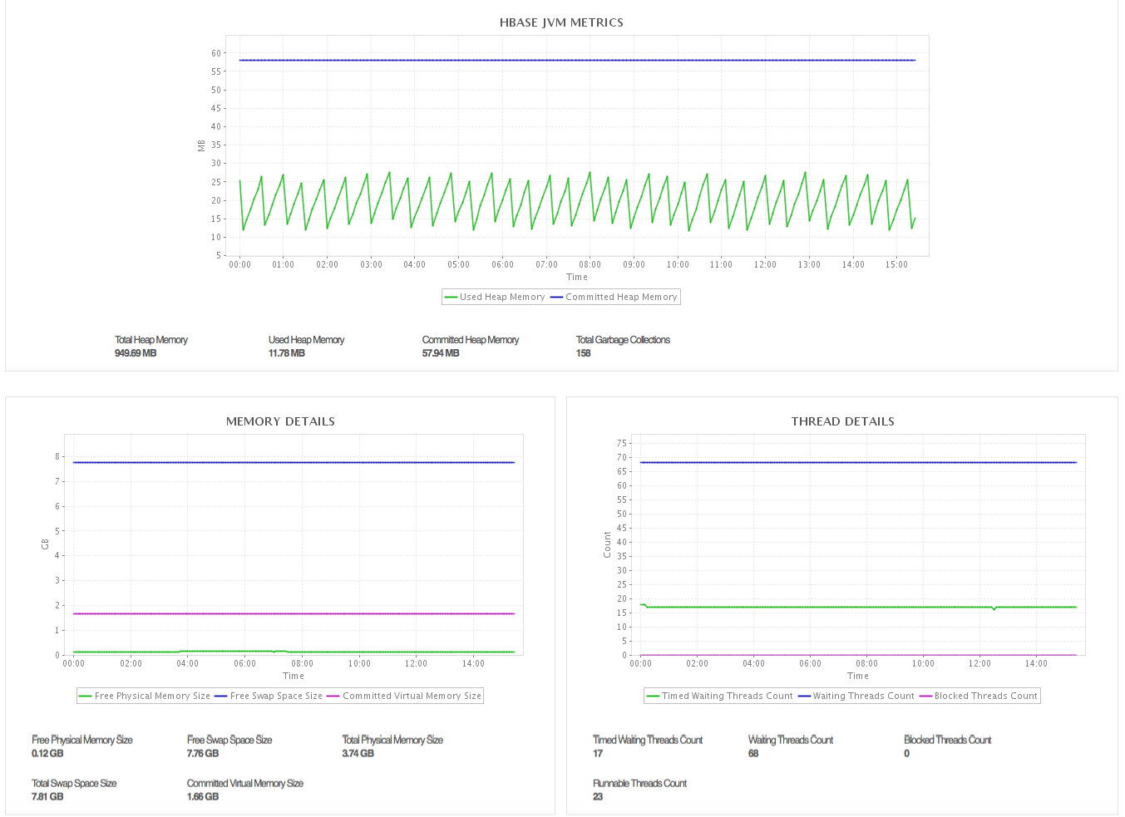Viewport: 1125px width, 817px height.
Task: Select the Committed Virtual Memory value 1.66 GB
Action: point(203,797)
